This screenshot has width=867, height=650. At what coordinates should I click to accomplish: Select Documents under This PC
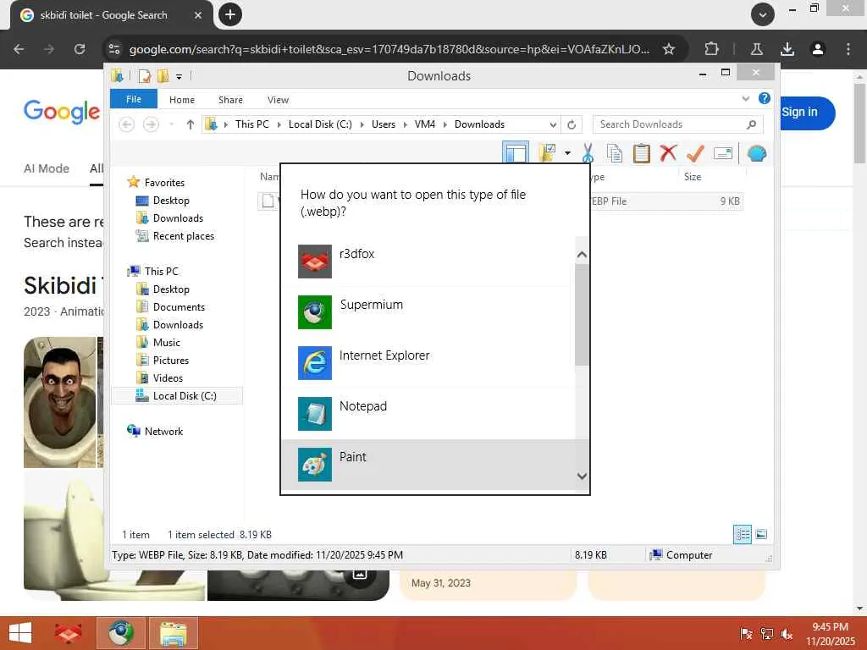click(179, 306)
